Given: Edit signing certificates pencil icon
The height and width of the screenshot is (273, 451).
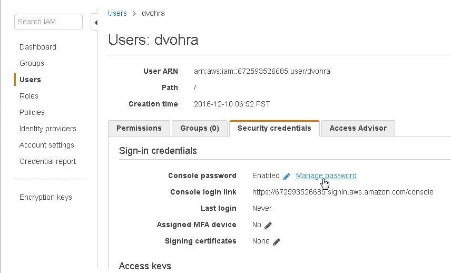Looking at the screenshot, I should (277, 242).
